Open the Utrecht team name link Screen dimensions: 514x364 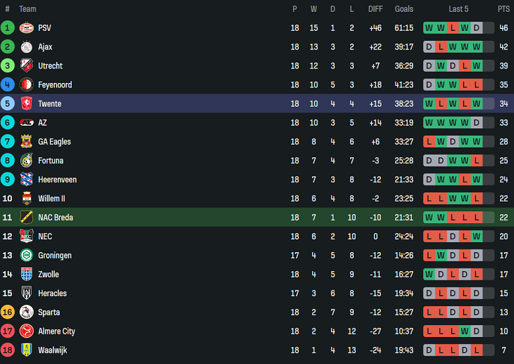tap(50, 66)
